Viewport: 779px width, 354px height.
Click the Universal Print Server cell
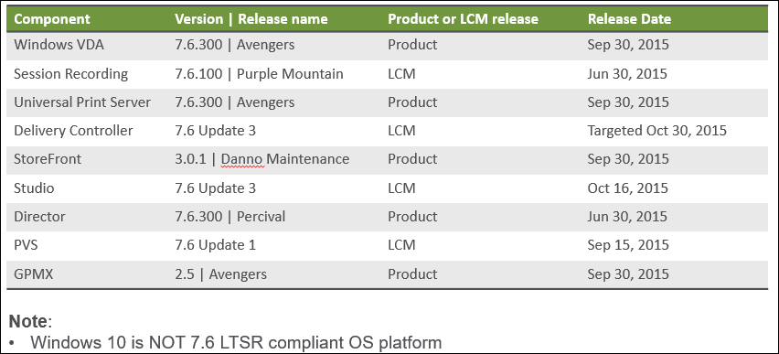point(82,102)
